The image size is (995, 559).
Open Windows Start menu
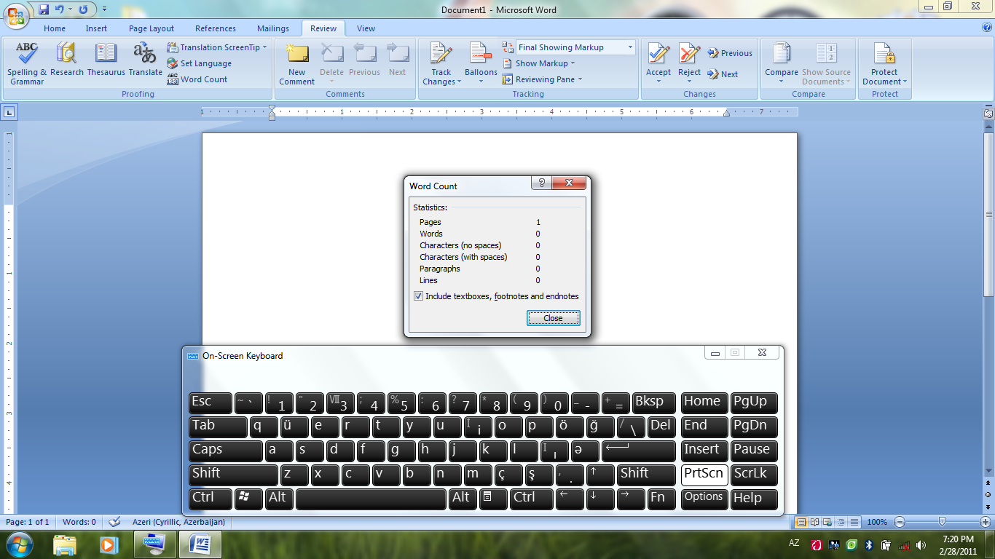click(x=19, y=544)
